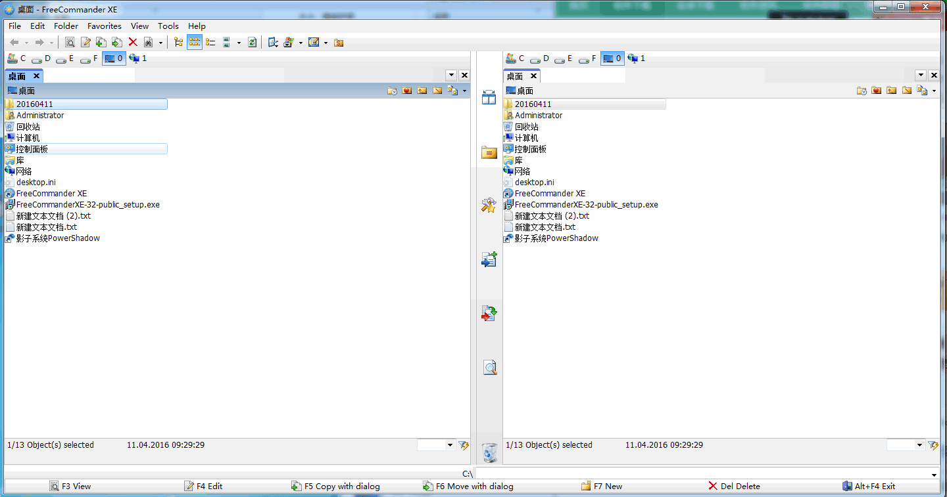Click the green Refresh toolbar icon
This screenshot has width=947, height=497.
tap(252, 43)
